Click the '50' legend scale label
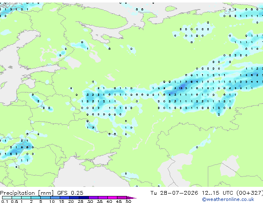The height and width of the screenshot is (203, 263). click(x=128, y=201)
